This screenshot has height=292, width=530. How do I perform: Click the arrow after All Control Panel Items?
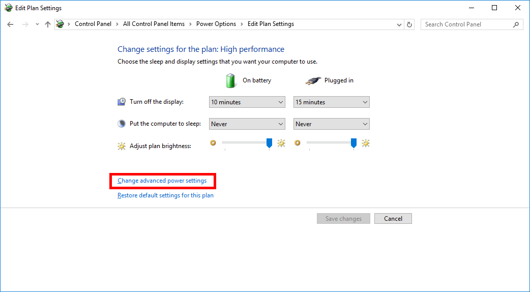coord(191,24)
